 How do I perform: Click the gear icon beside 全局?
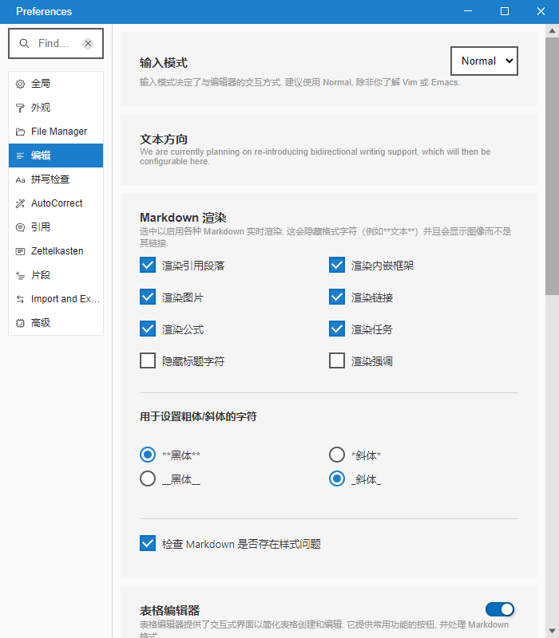click(x=20, y=84)
